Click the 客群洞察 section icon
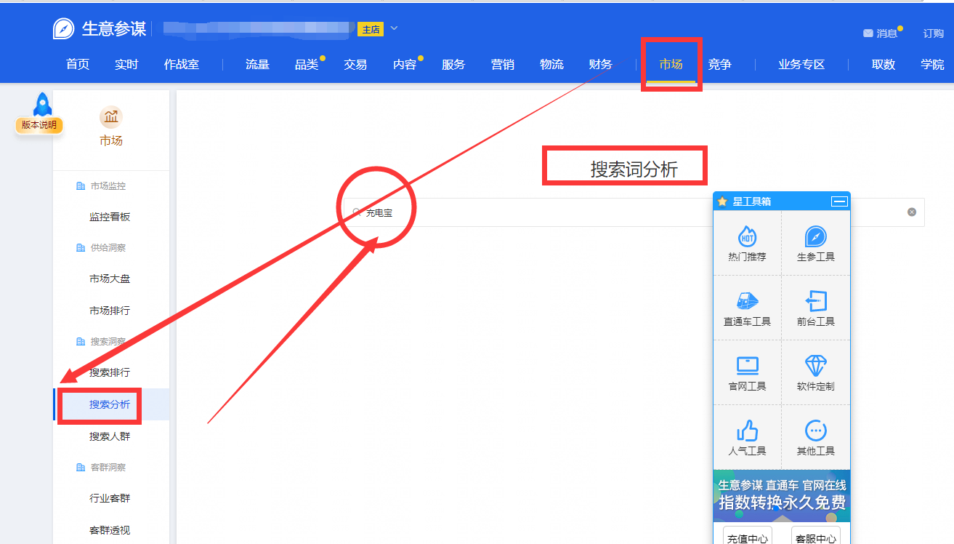Screen dimensions: 954x544 coord(81,467)
